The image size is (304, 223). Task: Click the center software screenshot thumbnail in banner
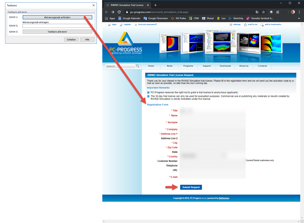(x=222, y=42)
